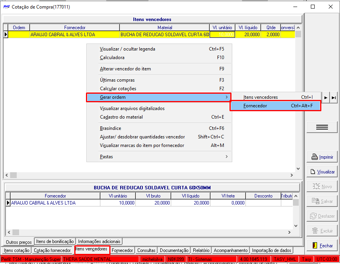Screen dimensions: 340x264
Task: Expand the Gerar ordem submenu
Action: click(159, 97)
